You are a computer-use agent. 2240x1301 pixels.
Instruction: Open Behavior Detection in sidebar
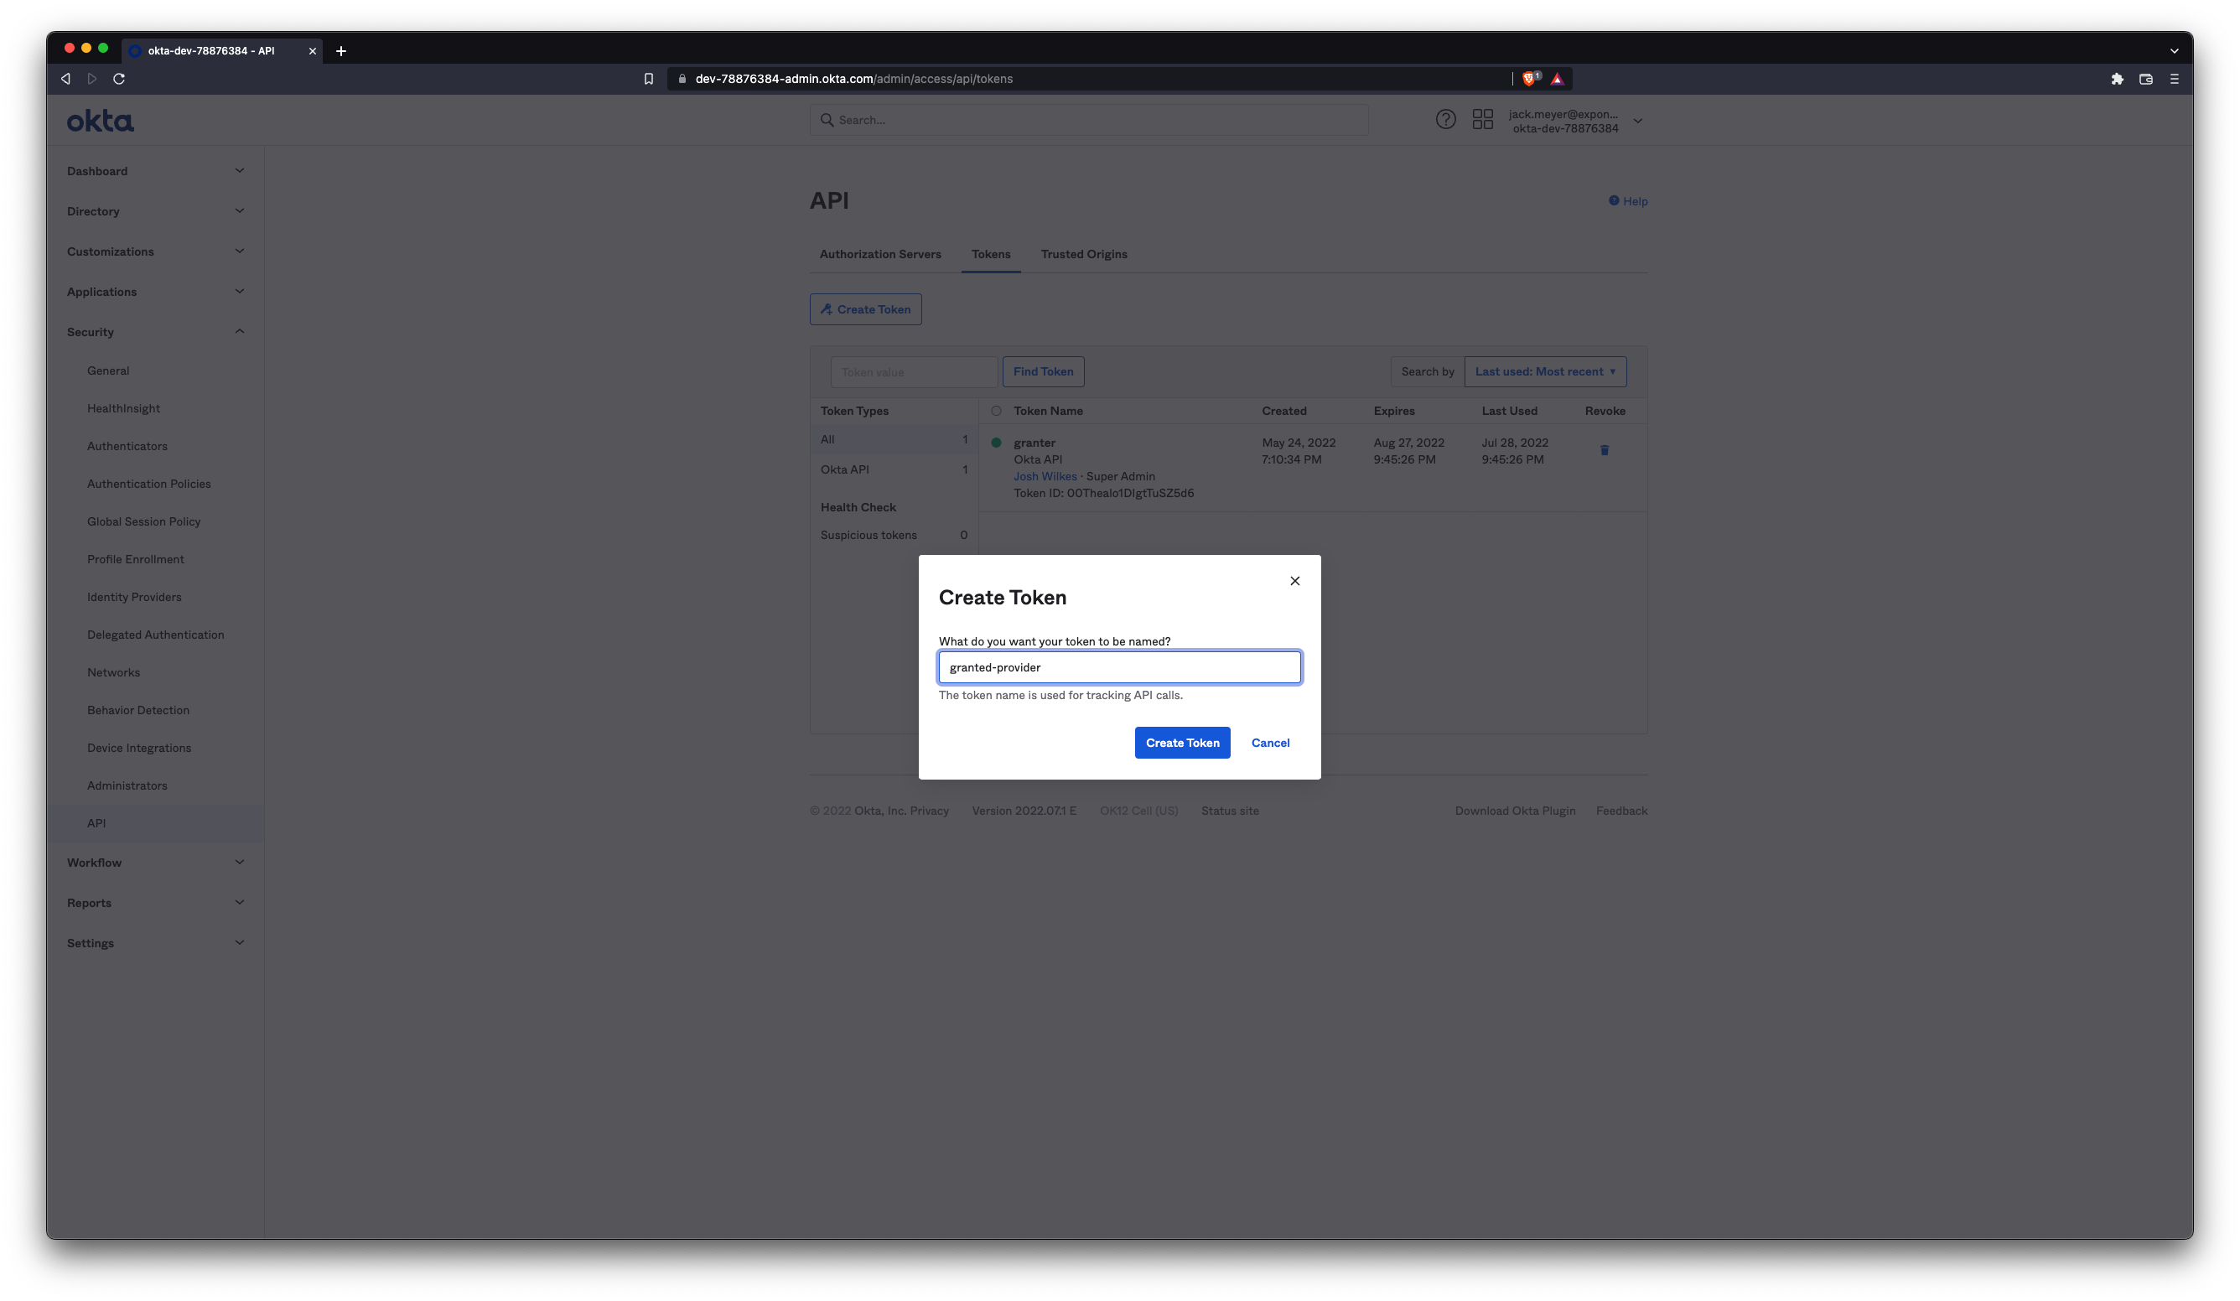coord(137,710)
